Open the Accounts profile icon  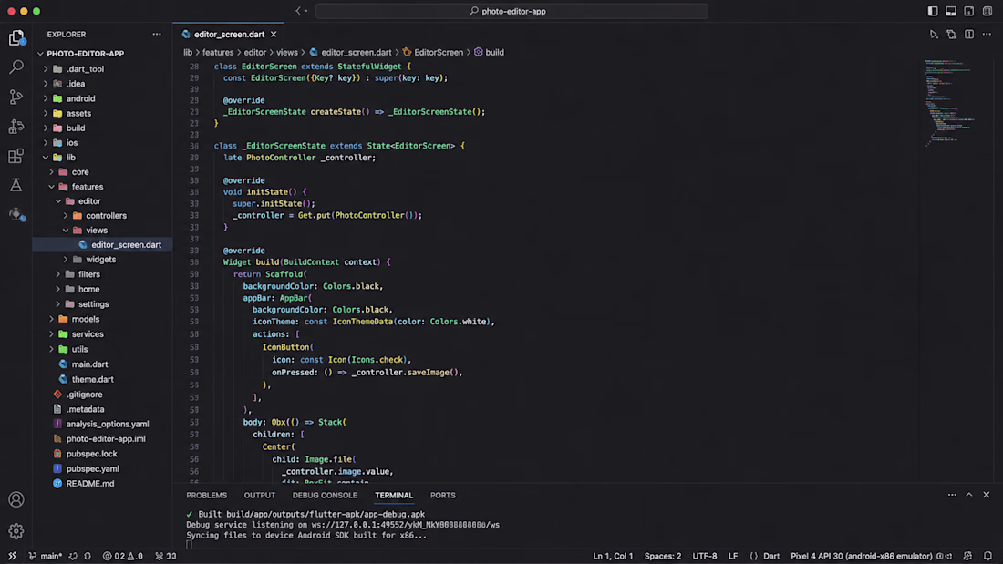coord(16,499)
